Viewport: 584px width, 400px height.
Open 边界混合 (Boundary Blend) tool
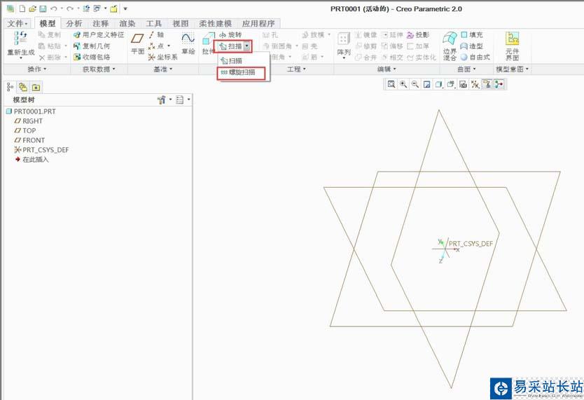(450, 46)
